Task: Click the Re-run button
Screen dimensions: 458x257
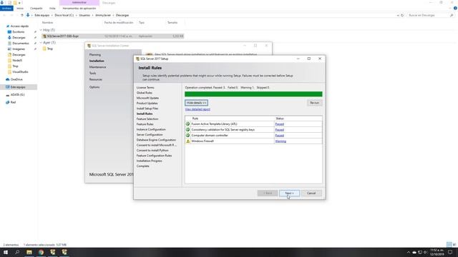Action: [x=315, y=103]
